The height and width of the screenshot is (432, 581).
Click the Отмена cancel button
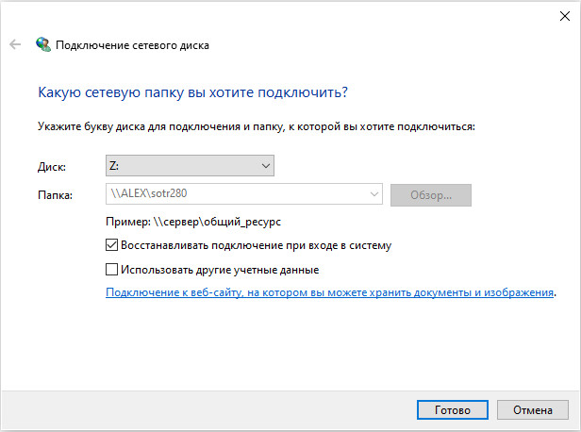tap(532, 411)
